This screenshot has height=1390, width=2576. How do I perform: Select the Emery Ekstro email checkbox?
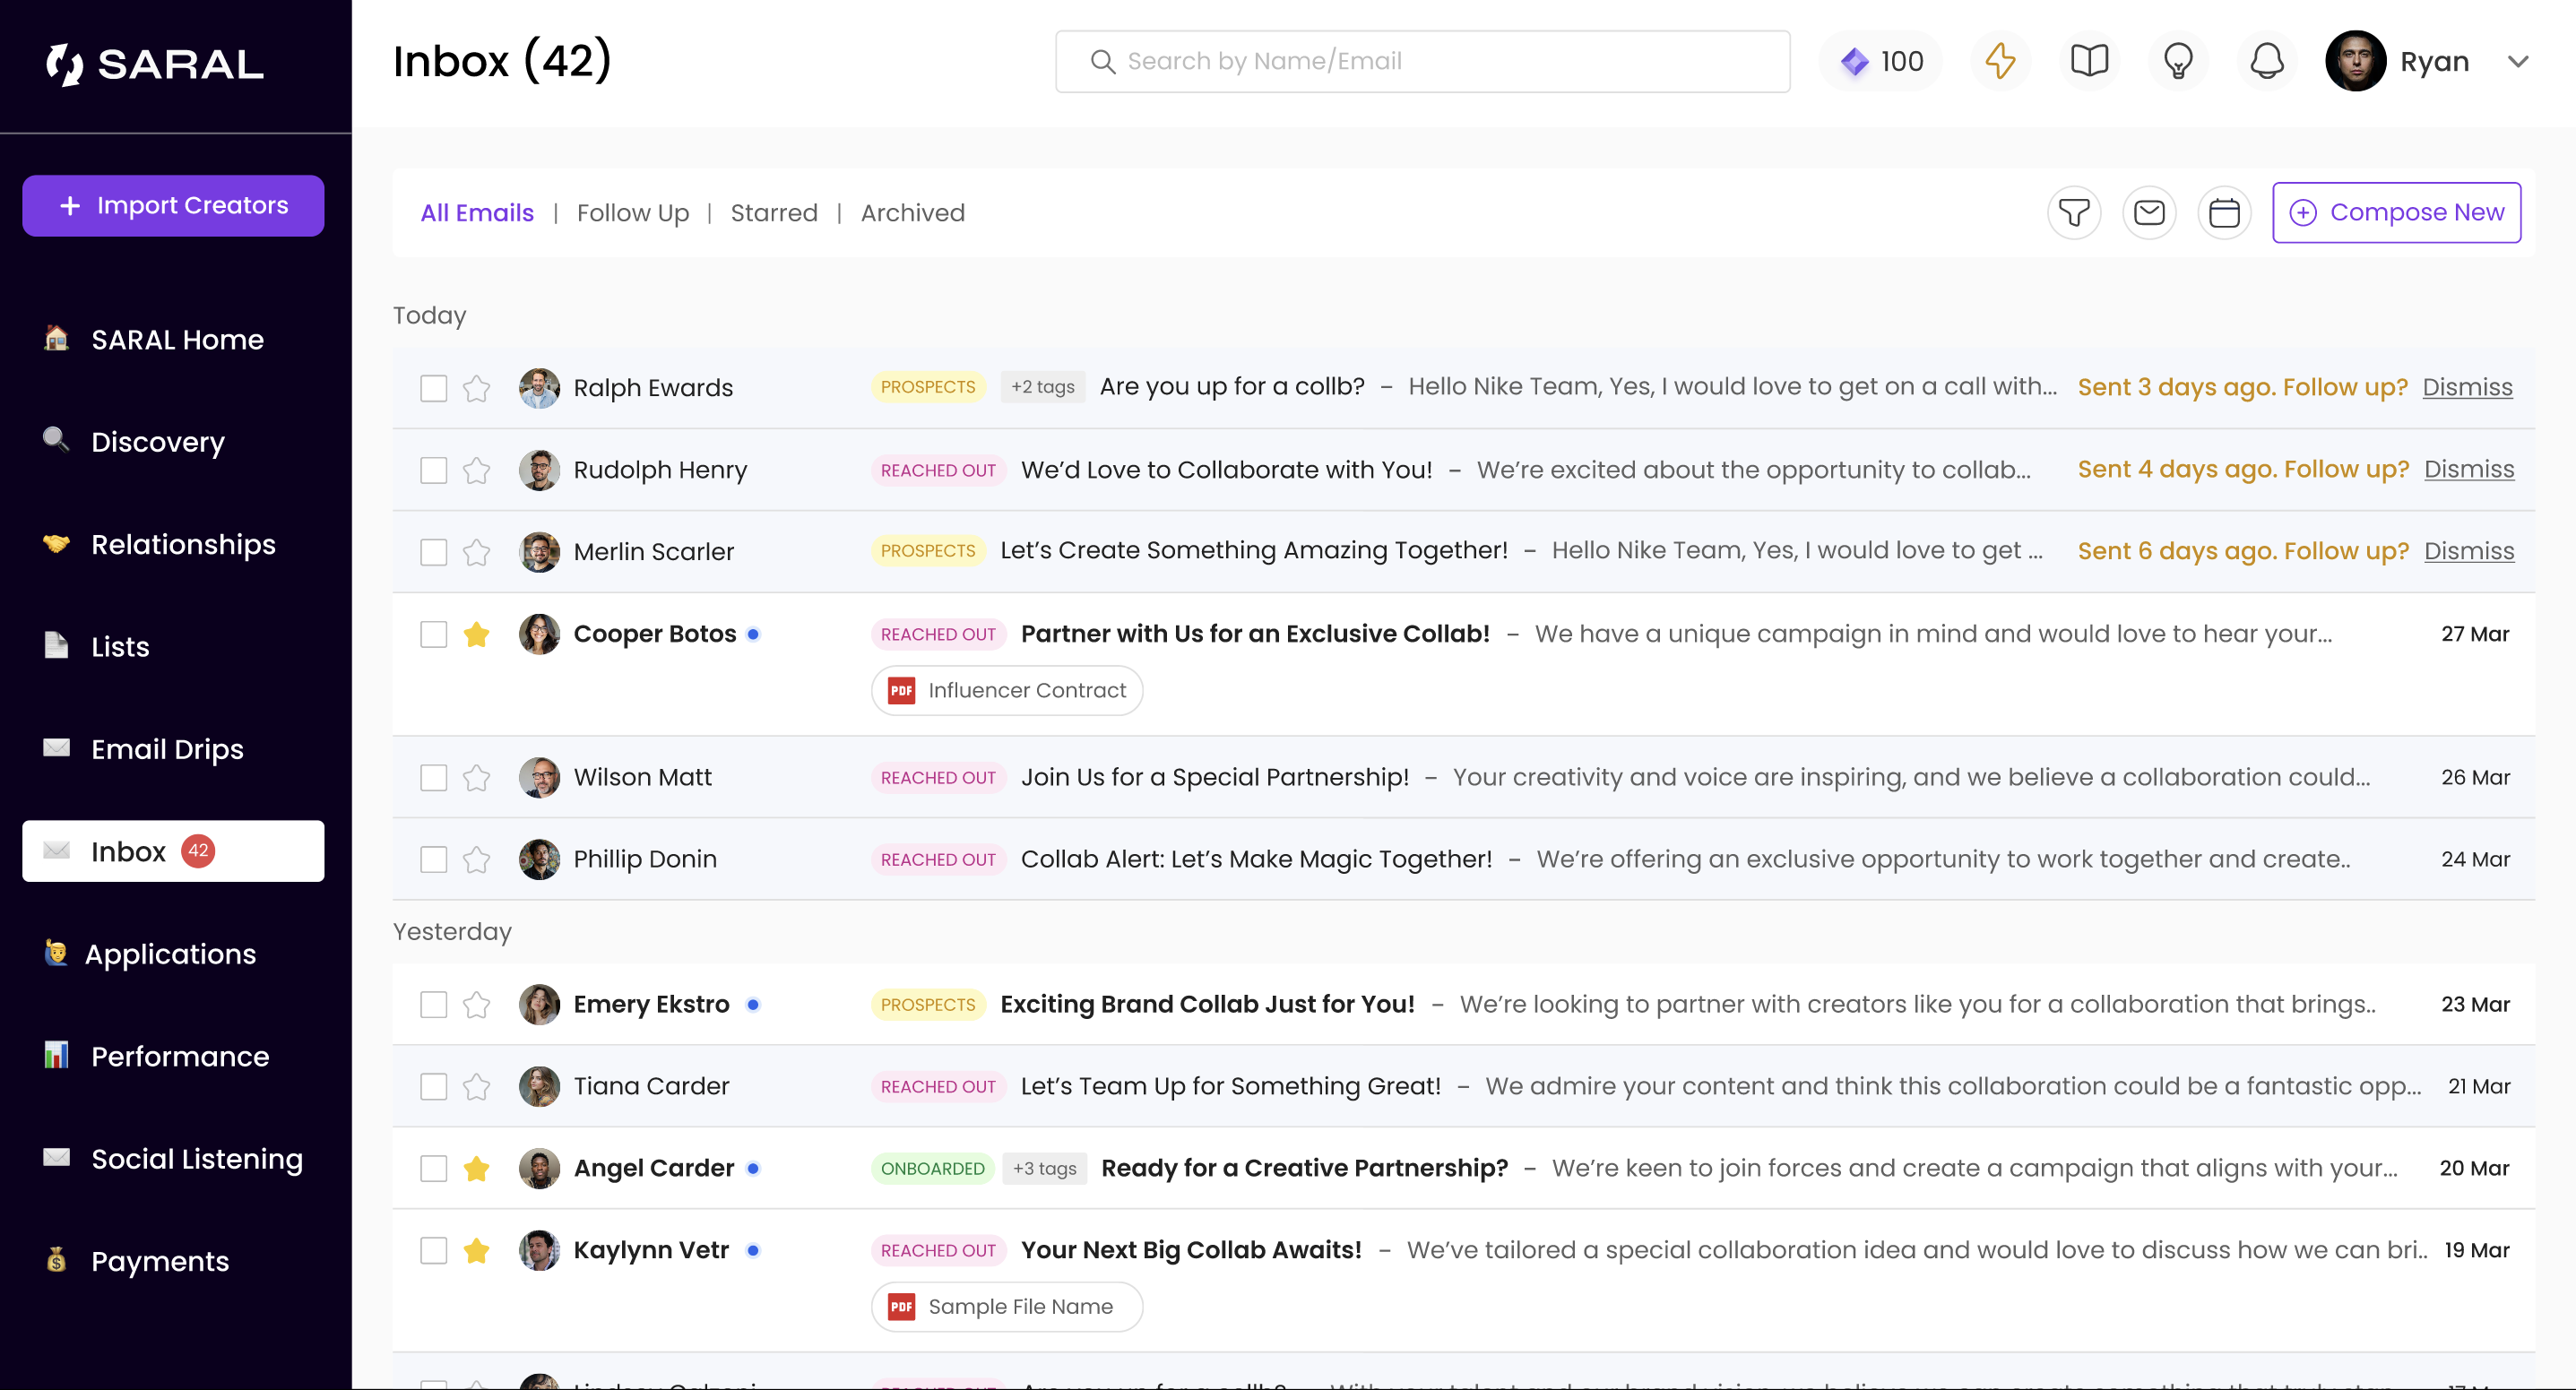tap(433, 1004)
